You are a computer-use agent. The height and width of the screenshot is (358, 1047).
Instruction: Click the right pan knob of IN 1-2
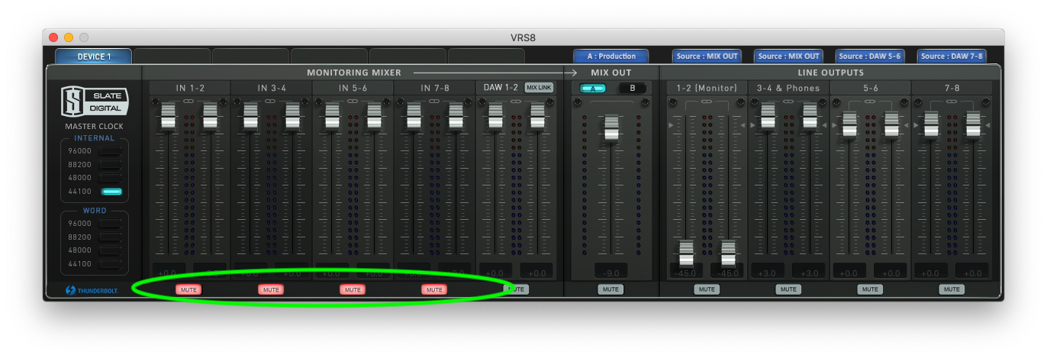[x=223, y=102]
